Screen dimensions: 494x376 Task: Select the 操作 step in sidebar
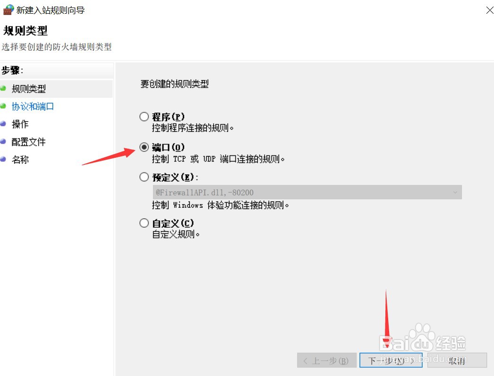click(x=20, y=124)
